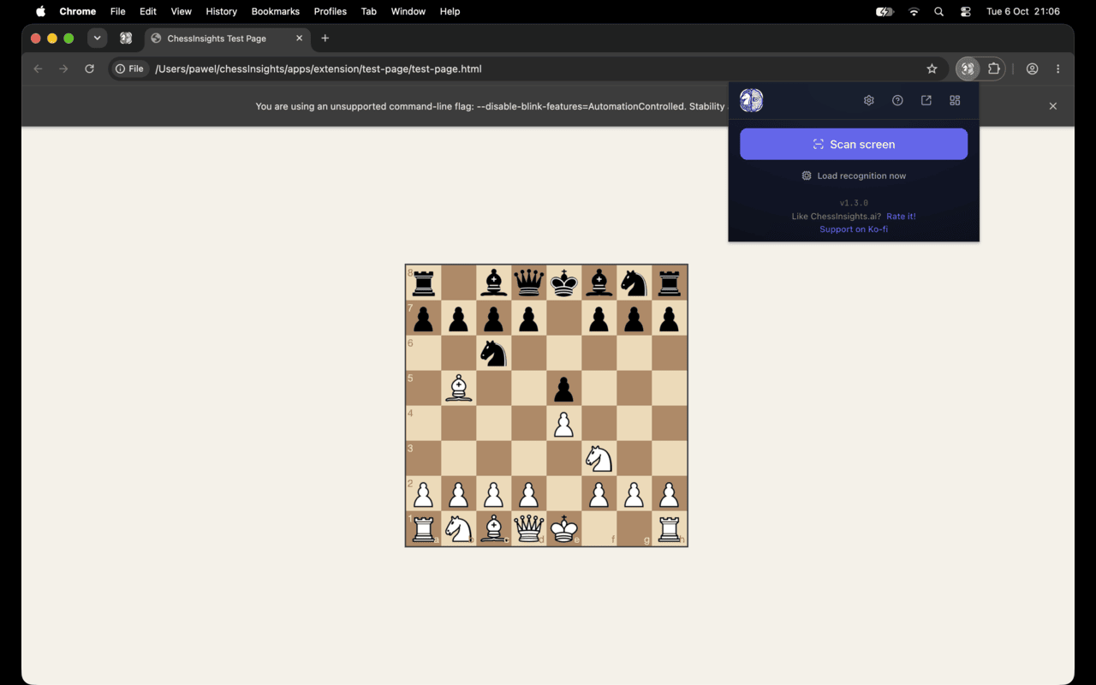Click the File site-info chip
The image size is (1096, 685).
pos(129,68)
